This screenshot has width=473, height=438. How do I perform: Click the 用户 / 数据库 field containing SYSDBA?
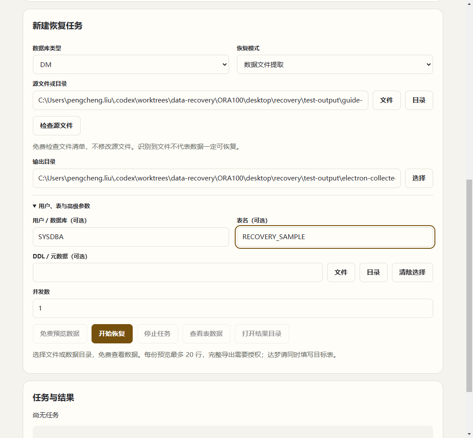pyautogui.click(x=131, y=237)
